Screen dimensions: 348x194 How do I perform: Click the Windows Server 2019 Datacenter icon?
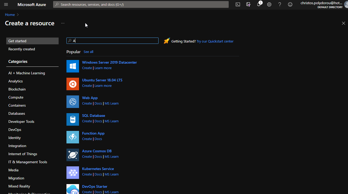coord(73,66)
